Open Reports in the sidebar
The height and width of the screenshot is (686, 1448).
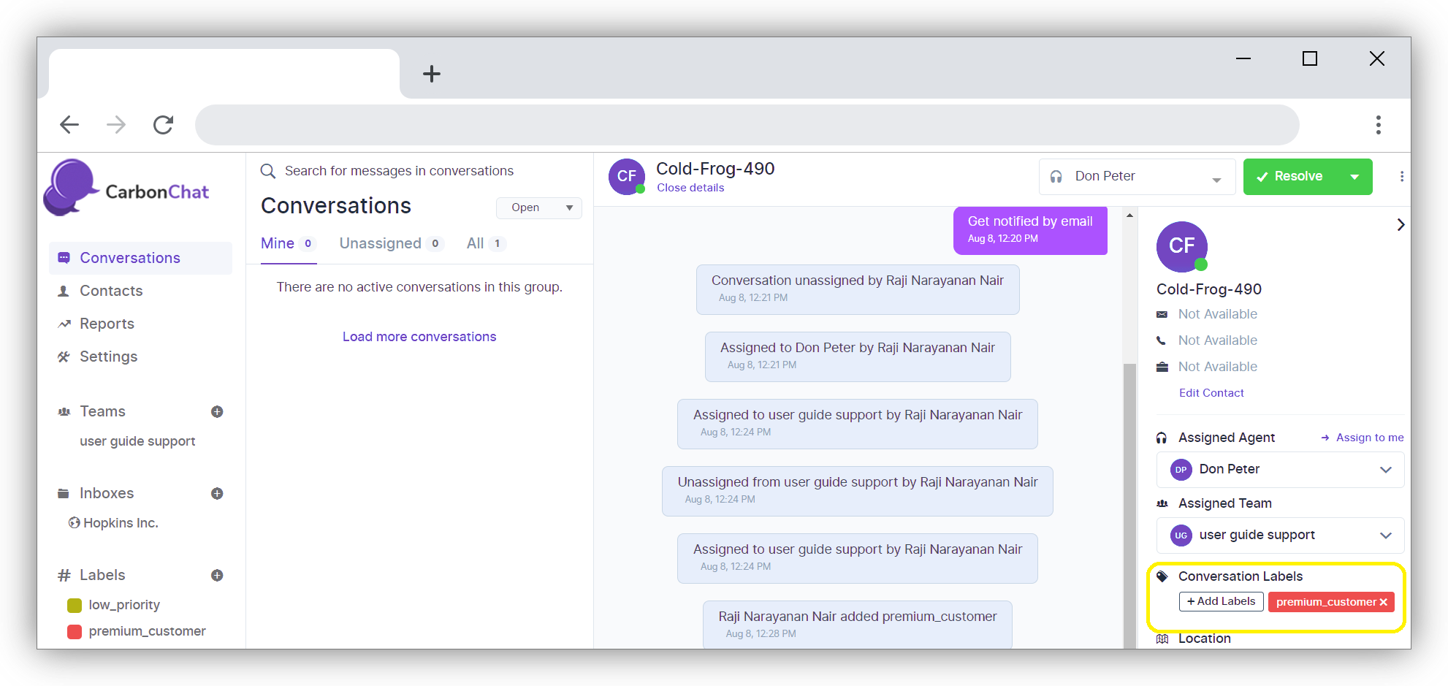(107, 324)
